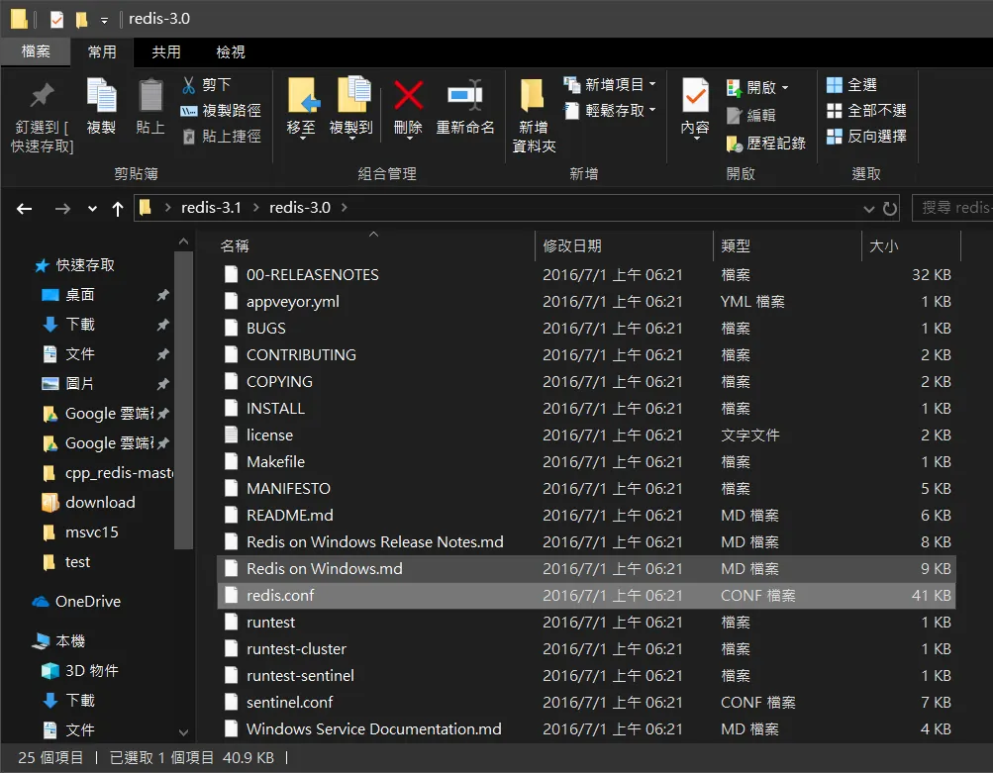Click the Rename (重新命名) icon
This screenshot has height=773, width=993.
tap(465, 96)
